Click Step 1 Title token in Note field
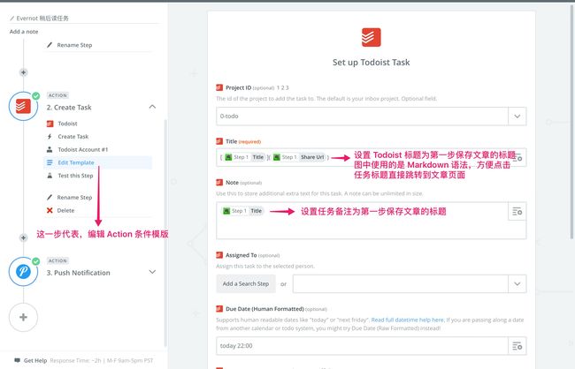Screen dimensions: 575x369 [243, 211]
